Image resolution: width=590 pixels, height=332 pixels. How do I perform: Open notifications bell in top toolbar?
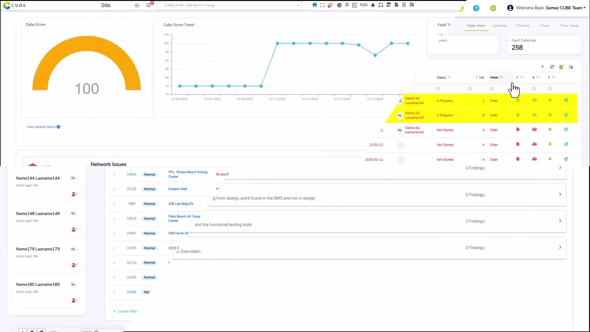tap(373, 5)
